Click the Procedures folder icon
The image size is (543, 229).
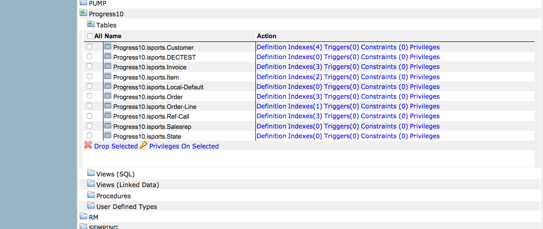[91, 195]
